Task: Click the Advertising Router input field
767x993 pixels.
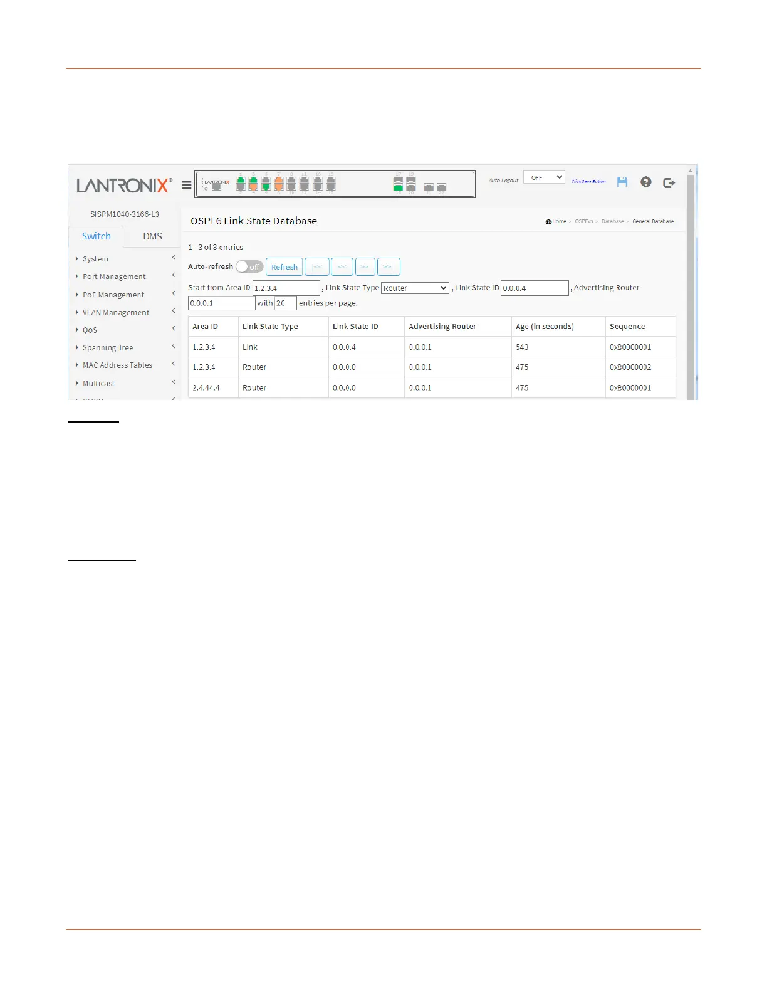Action: pyautogui.click(x=222, y=303)
